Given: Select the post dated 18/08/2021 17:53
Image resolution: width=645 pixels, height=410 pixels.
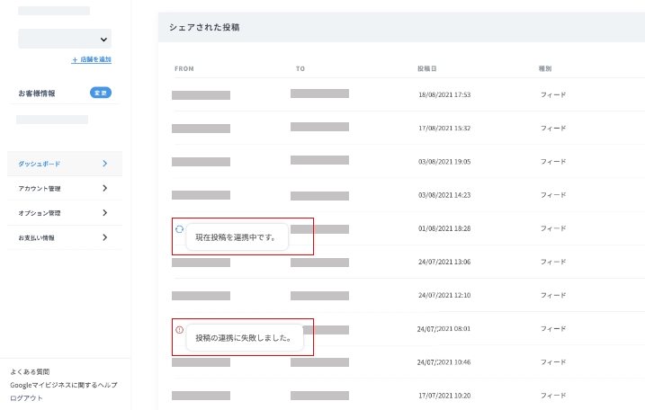Looking at the screenshot, I should click(444, 94).
